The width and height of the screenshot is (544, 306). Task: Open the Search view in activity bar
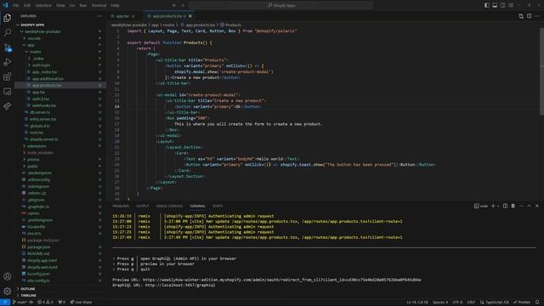click(x=8, y=32)
